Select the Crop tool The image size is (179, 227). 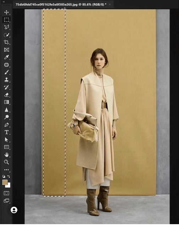[6, 42]
